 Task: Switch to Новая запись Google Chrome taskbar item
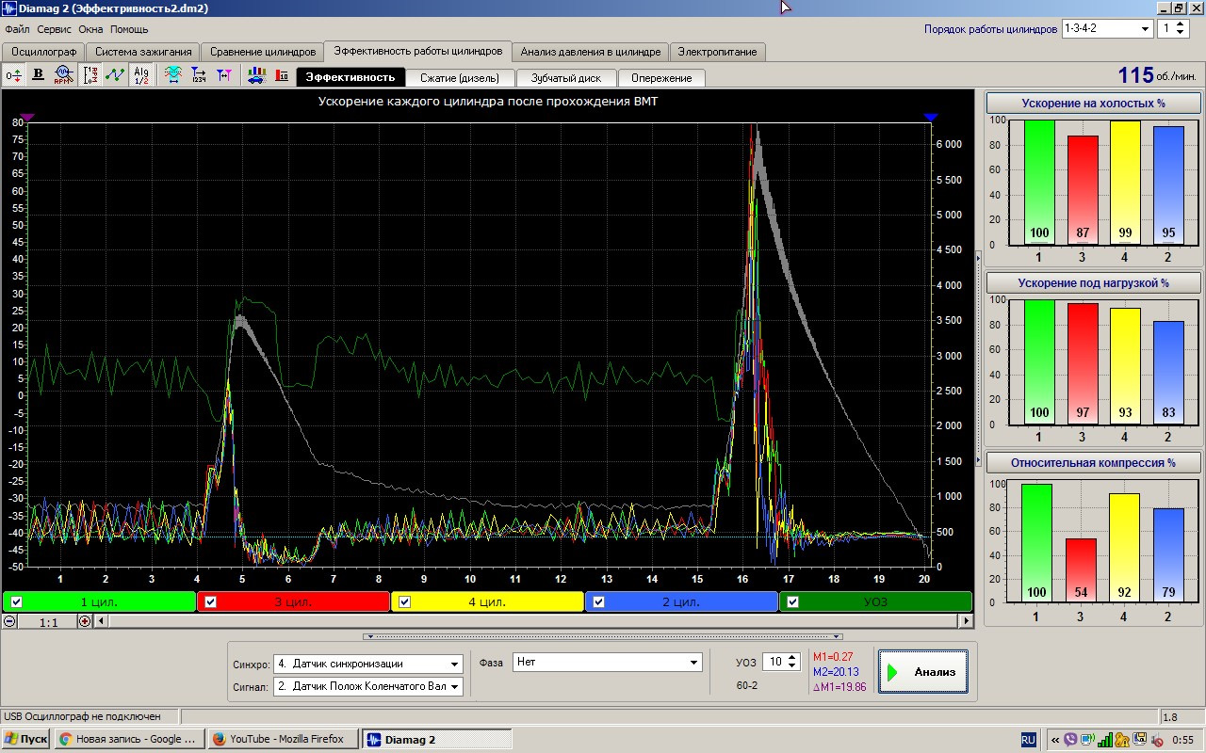(129, 739)
